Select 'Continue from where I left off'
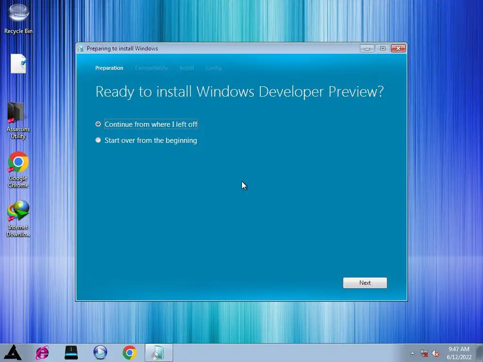 coord(146,124)
